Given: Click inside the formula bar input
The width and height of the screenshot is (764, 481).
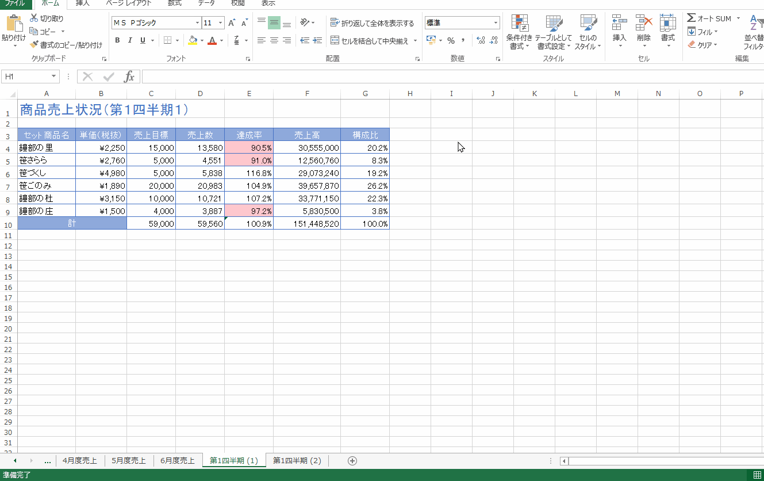Looking at the screenshot, I should click(x=448, y=77).
